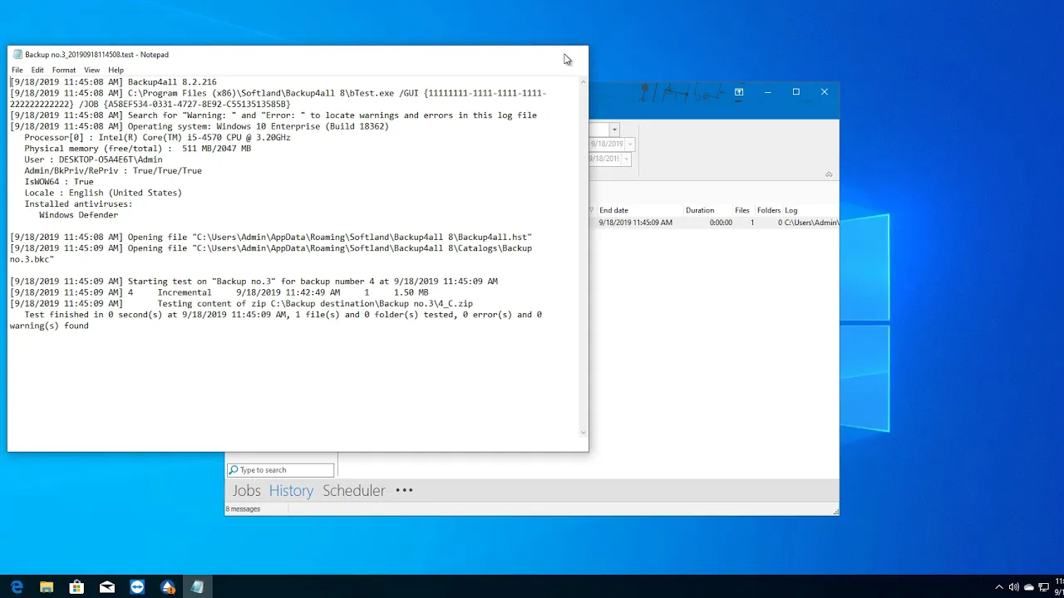Click the '8 messages' status bar text
Screen dimensions: 1064x598
(244, 509)
